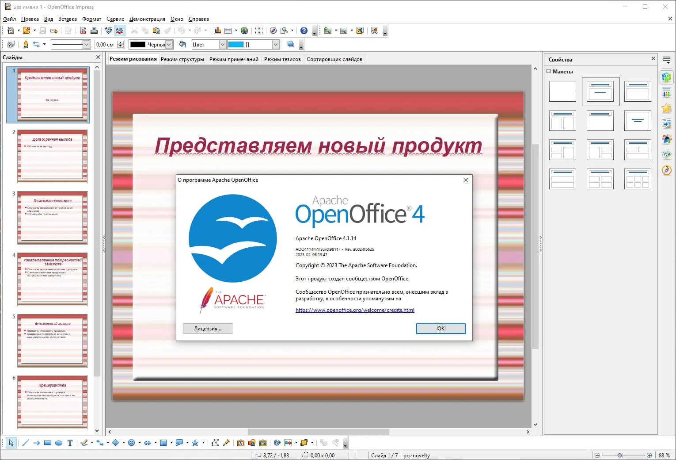676x460 pixels.
Task: Increase line width with stepper up arrow
Action: (121, 42)
